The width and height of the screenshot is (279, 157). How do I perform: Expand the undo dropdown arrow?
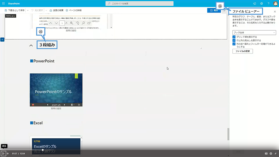pyautogui.click(x=46, y=10)
